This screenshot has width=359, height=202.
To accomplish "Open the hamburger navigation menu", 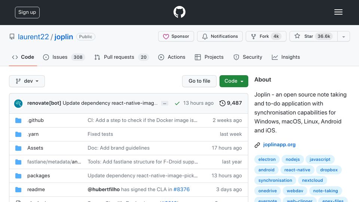I will [338, 12].
